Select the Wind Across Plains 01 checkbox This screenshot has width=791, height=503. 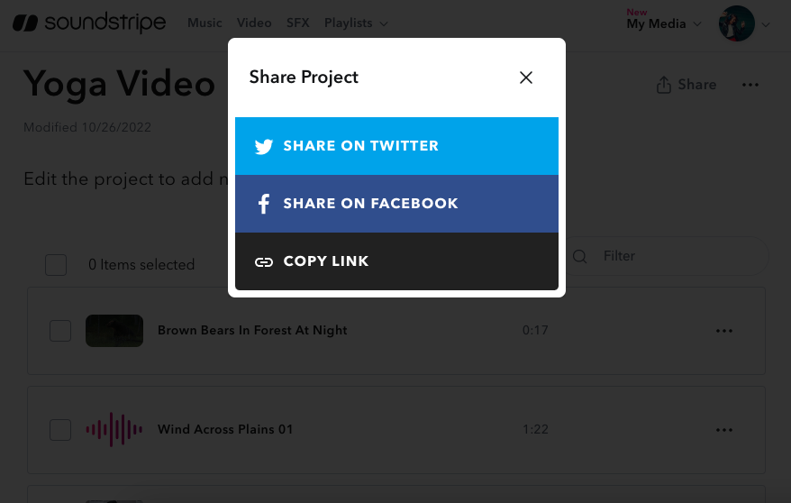(60, 430)
